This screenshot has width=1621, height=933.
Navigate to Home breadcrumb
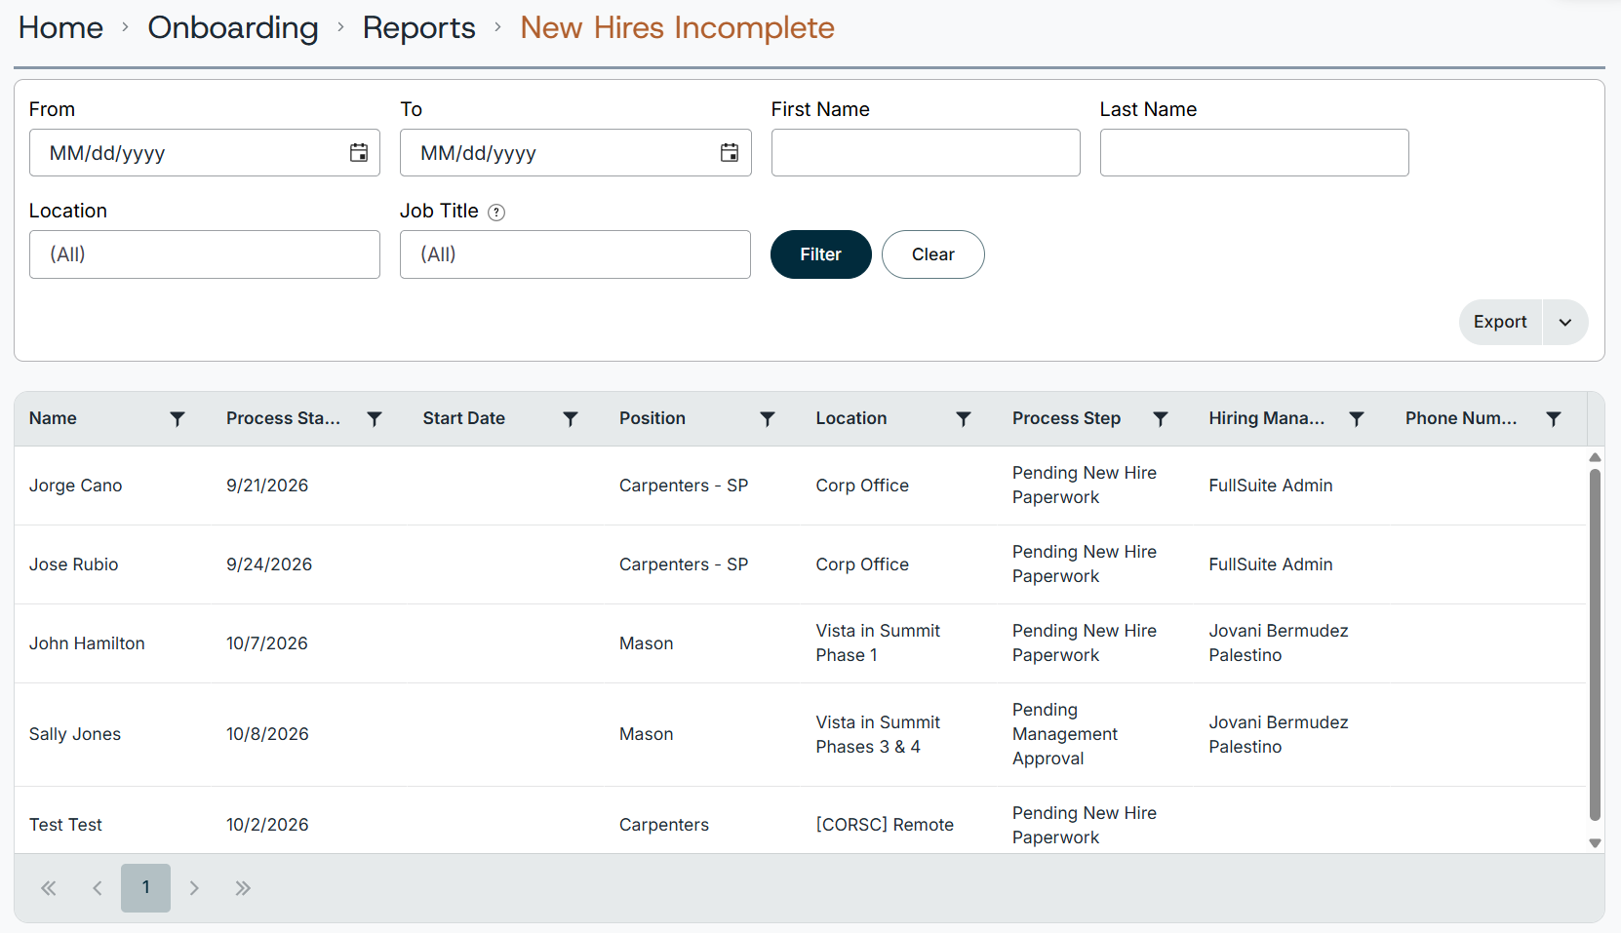point(60,27)
